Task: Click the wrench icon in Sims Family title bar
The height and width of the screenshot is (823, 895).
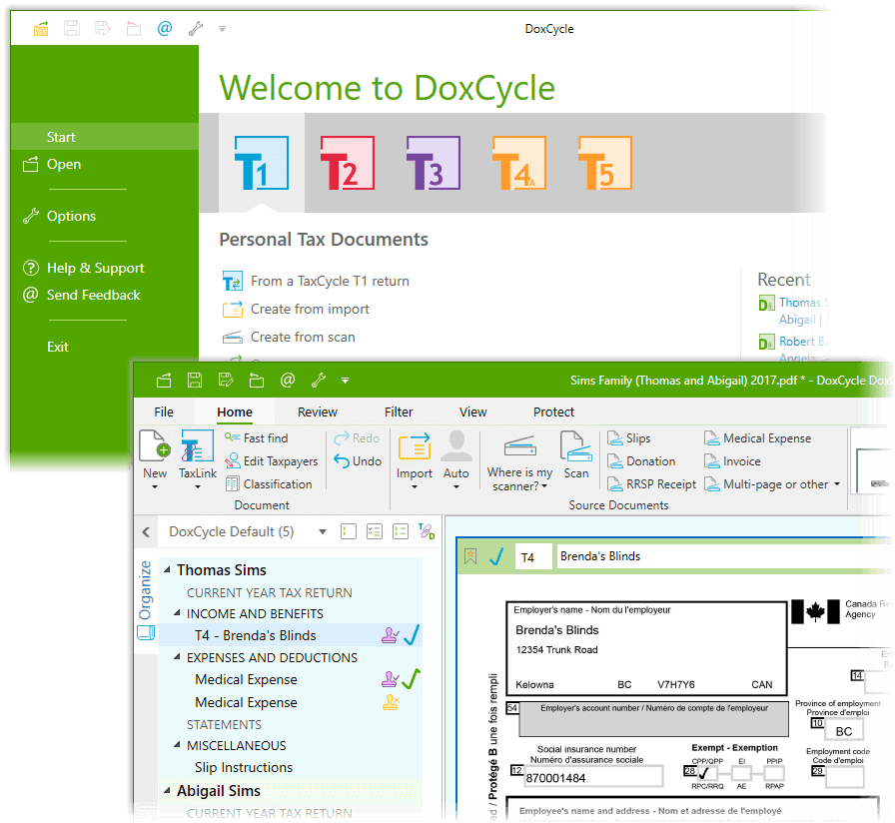Action: (x=319, y=381)
